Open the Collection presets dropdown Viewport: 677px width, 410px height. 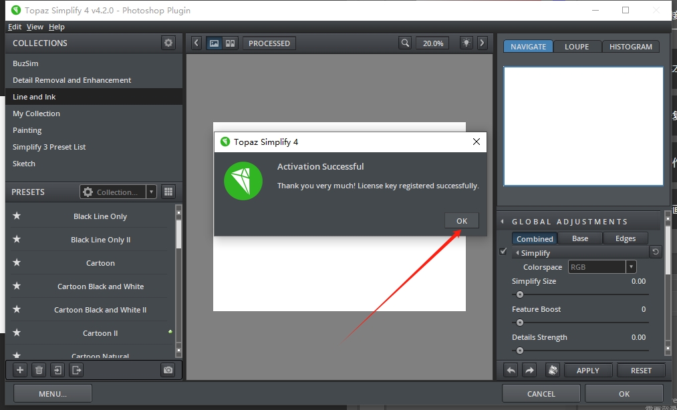pos(118,192)
